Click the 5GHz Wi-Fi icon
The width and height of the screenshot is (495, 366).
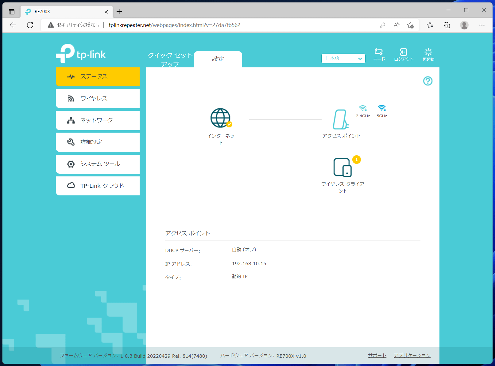pyautogui.click(x=382, y=108)
